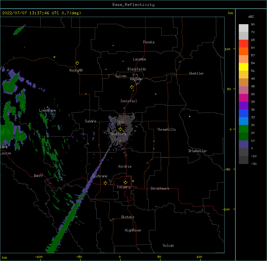This screenshot has height=261, width=267.
Task: Click the Banff town label
Action: pyautogui.click(x=38, y=176)
